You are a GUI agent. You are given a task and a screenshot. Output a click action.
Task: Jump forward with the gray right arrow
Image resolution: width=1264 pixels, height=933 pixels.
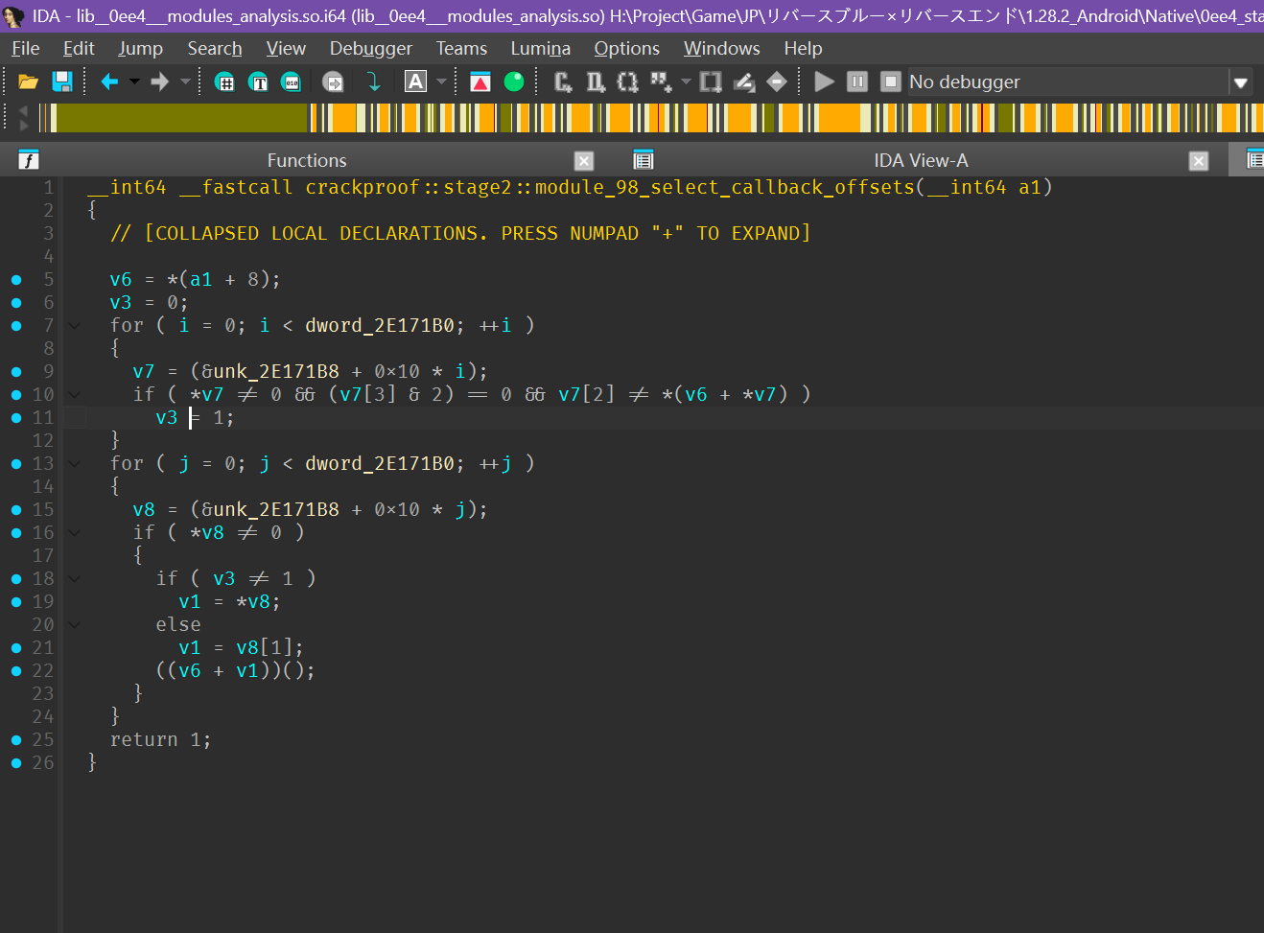pos(160,82)
